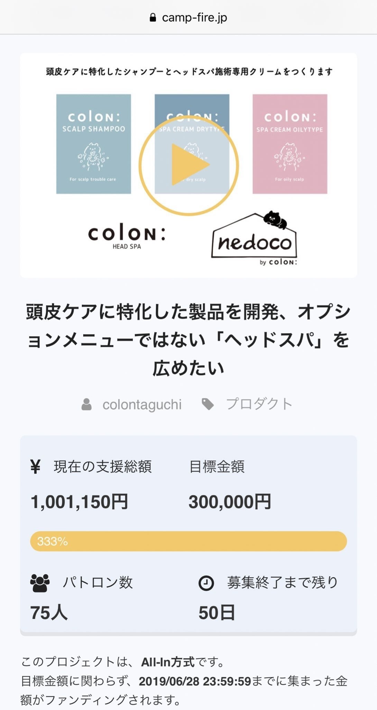
Task: Open the プロダクト category link
Action: [x=259, y=404]
